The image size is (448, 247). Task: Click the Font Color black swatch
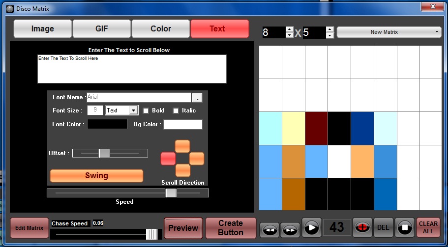(x=108, y=124)
